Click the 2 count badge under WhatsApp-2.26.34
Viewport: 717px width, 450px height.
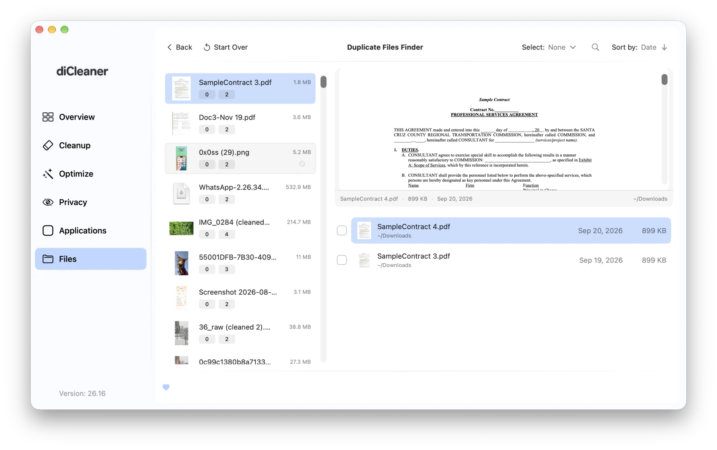click(227, 199)
